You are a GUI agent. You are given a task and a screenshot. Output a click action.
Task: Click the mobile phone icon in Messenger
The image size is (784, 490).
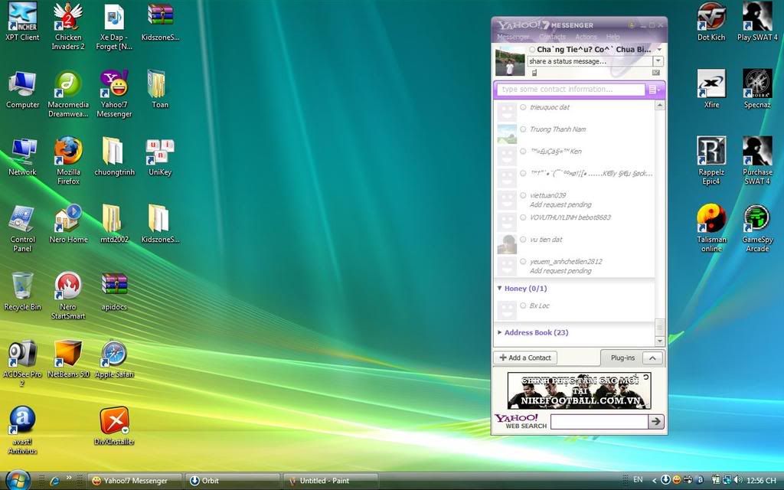(534, 73)
